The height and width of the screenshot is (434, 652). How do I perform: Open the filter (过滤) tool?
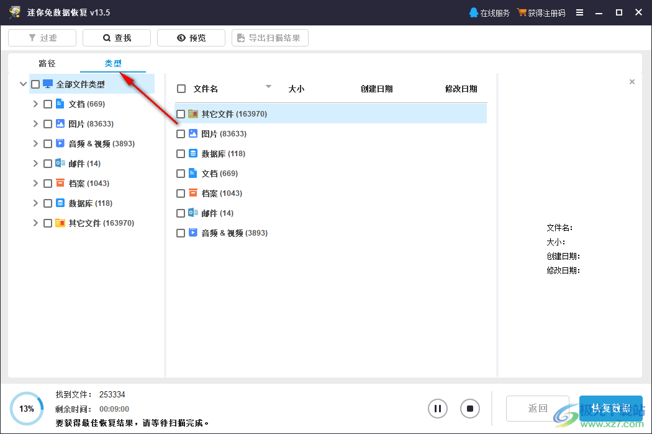(42, 37)
